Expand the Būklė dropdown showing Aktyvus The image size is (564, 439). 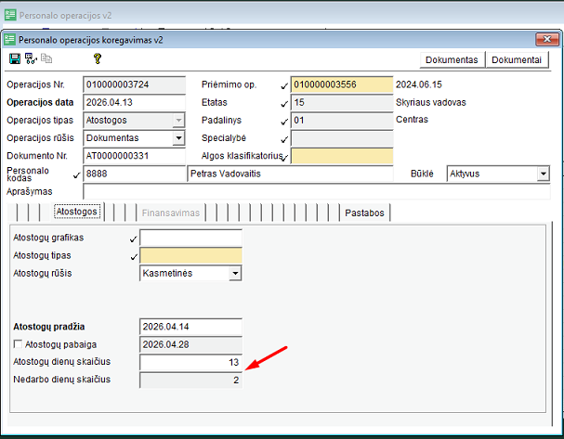(543, 174)
